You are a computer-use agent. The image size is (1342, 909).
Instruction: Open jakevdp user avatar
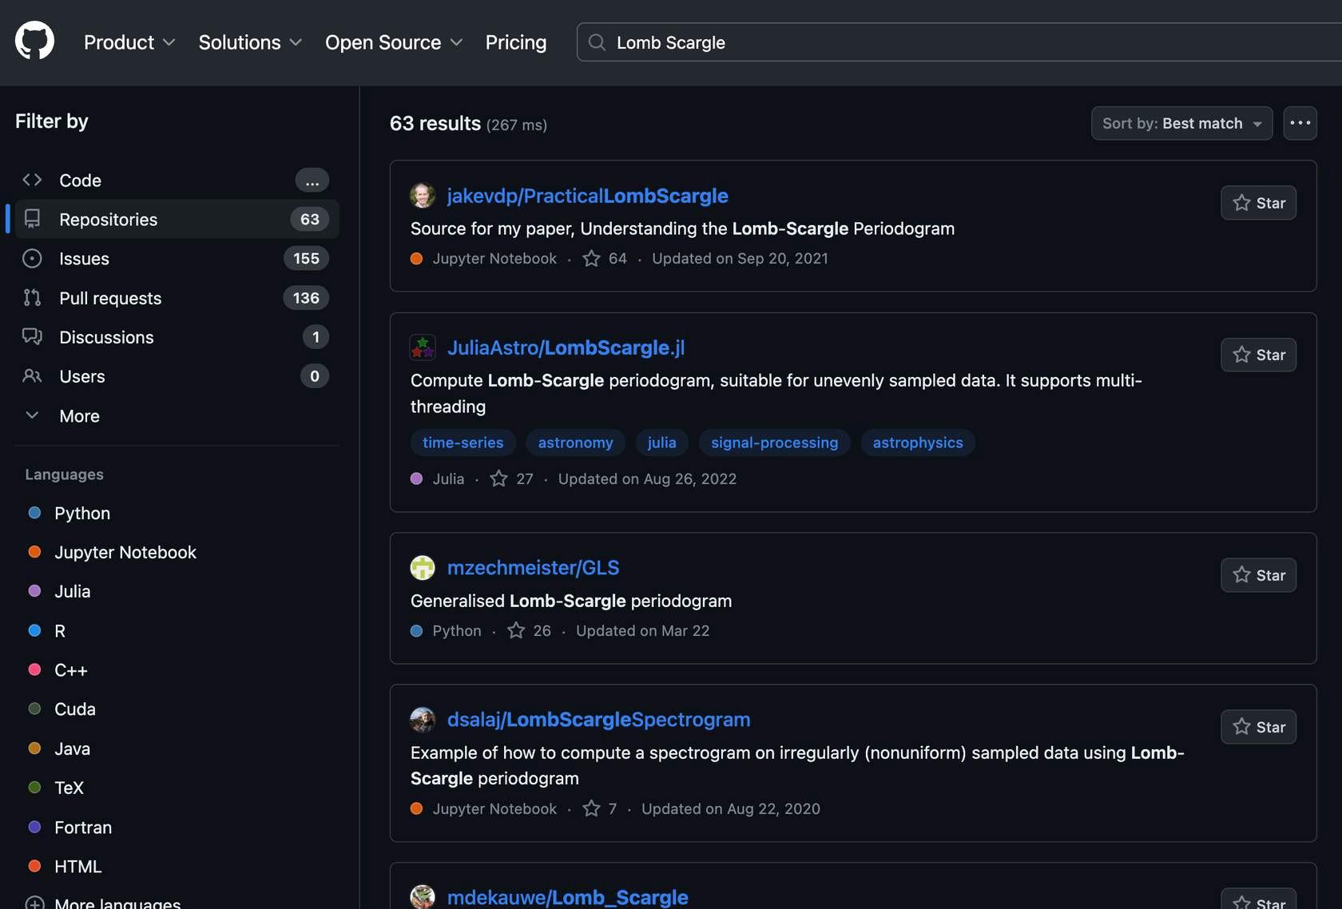[x=423, y=196]
